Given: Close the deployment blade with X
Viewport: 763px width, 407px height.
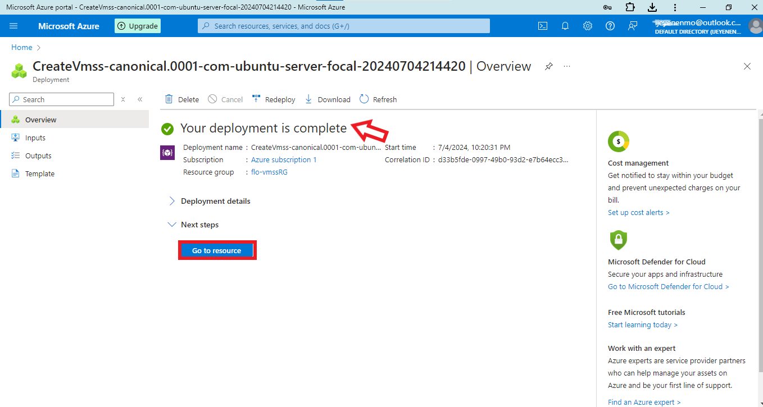Looking at the screenshot, I should [747, 66].
